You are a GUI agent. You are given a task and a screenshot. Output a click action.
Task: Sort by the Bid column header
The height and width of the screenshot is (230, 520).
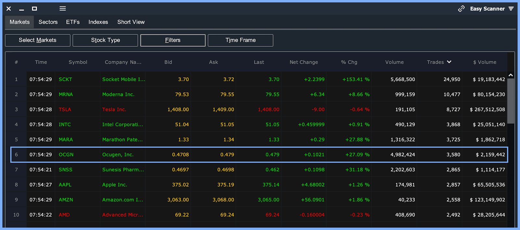pyautogui.click(x=168, y=62)
